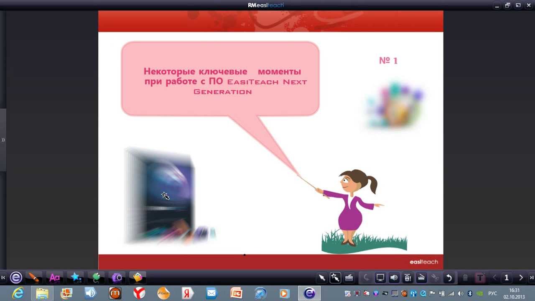The image size is (535, 301).
Task: Click the scanner icon in toolbar
Action: click(421, 278)
